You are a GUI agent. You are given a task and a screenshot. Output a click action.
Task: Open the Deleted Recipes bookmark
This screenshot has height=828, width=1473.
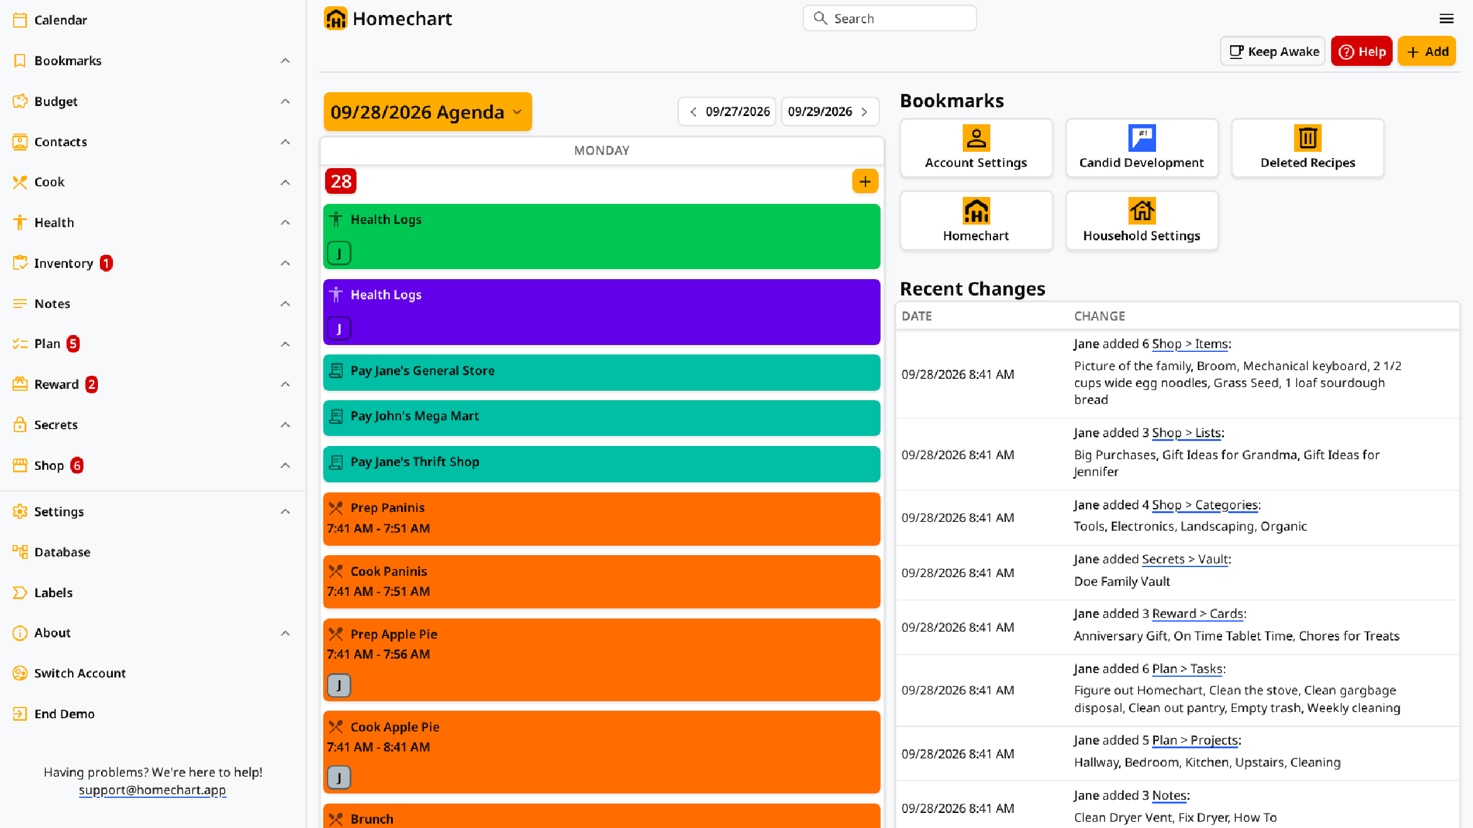pyautogui.click(x=1308, y=148)
